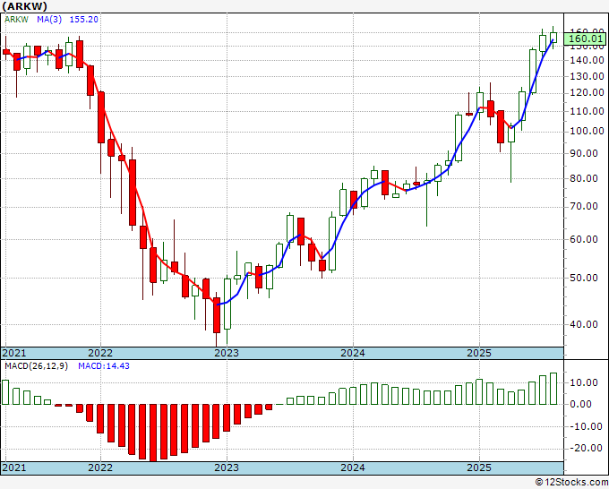Click the lowest red candlestick before 2023
This screenshot has height=489, width=609.
pyautogui.click(x=217, y=315)
